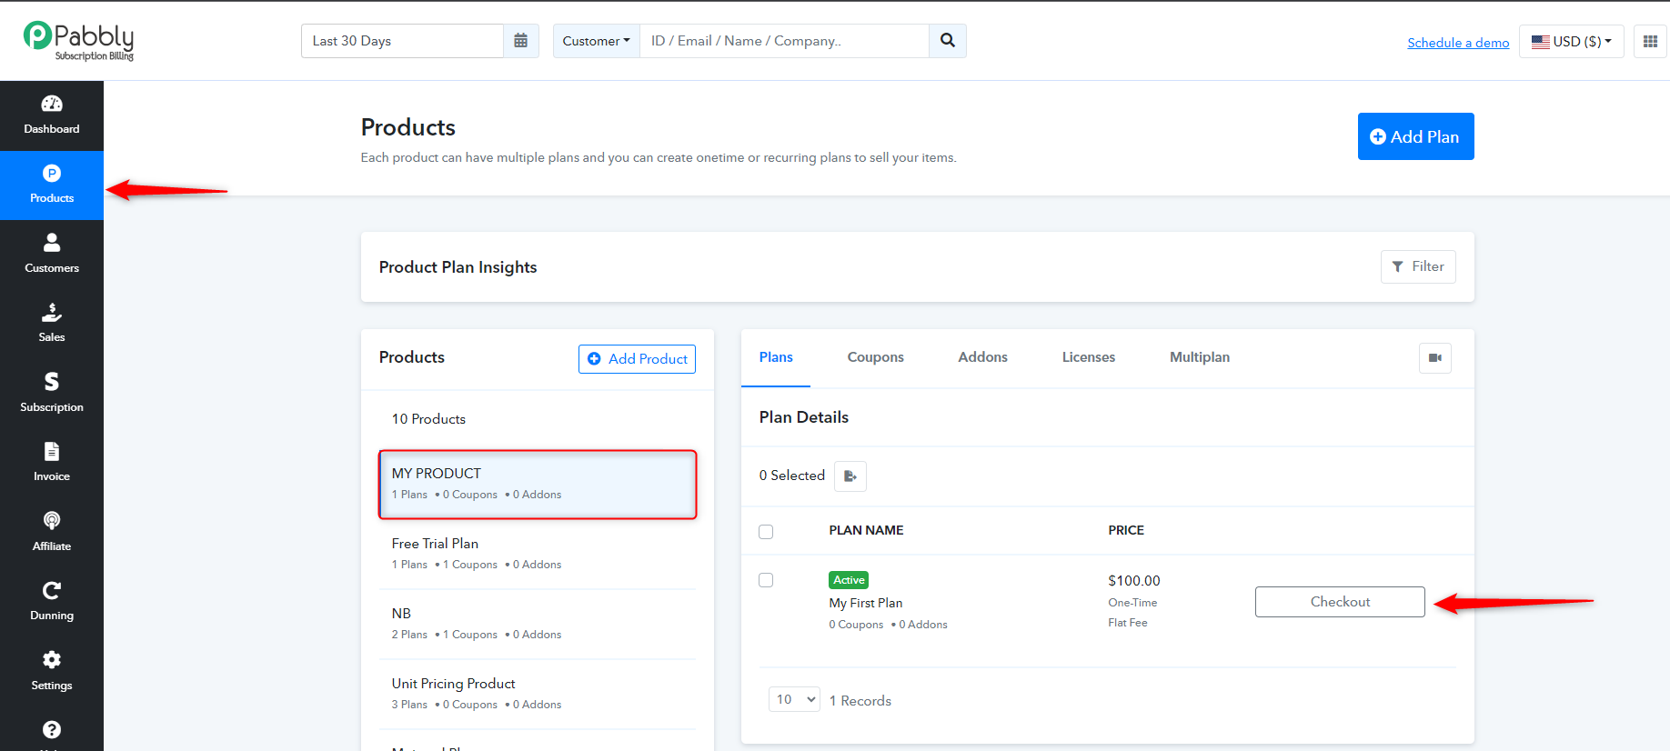Click the video tutorial camera icon
This screenshot has height=751, width=1670.
point(1435,358)
